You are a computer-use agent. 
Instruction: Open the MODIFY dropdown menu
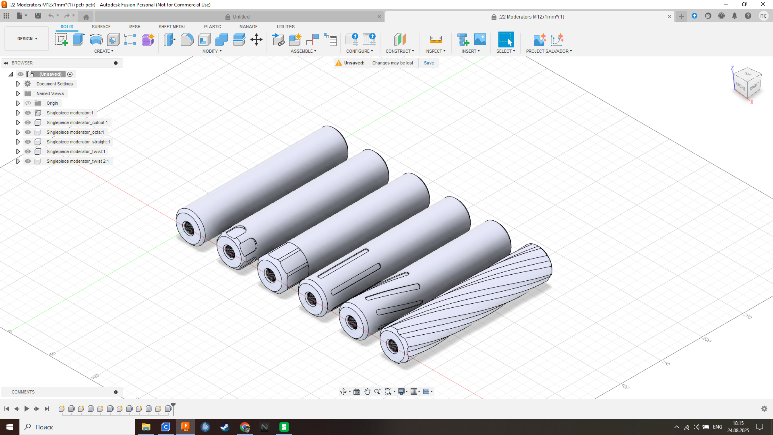coord(212,51)
